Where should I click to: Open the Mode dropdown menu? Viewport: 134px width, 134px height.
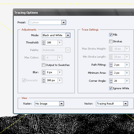click(68, 35)
